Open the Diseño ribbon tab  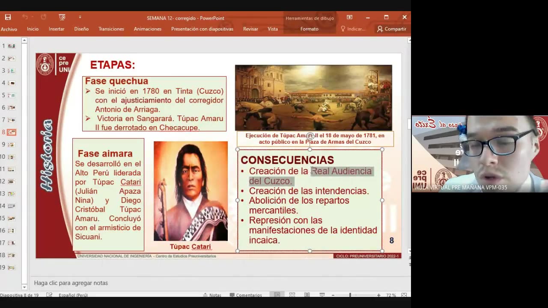(x=81, y=29)
